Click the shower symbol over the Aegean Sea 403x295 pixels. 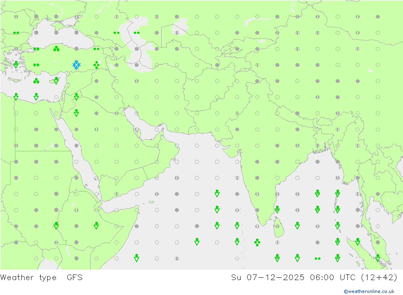coord(16,64)
